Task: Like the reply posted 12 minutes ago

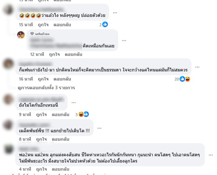Action: pyautogui.click(x=55, y=55)
